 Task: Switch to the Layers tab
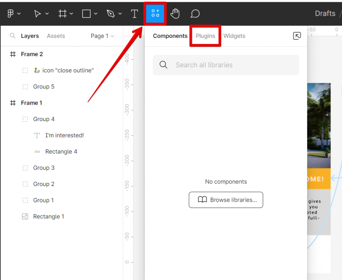click(x=30, y=36)
